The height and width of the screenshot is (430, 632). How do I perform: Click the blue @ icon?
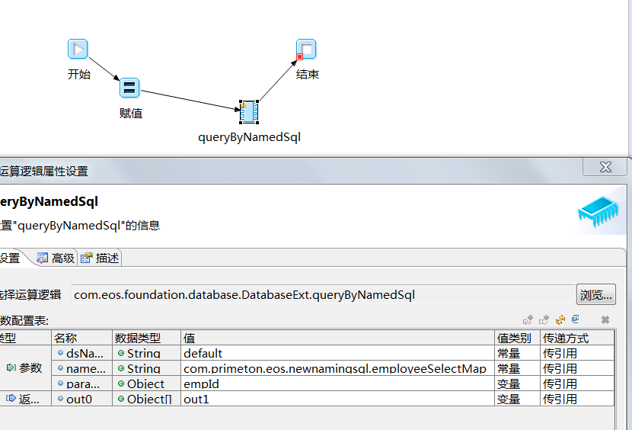[x=575, y=319]
